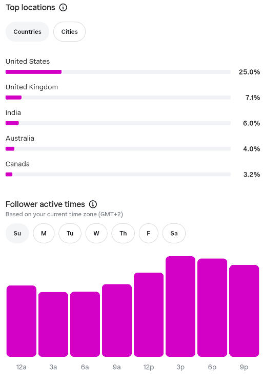The width and height of the screenshot is (263, 382).
Task: Click the 3p activity bar
Action: 180,307
